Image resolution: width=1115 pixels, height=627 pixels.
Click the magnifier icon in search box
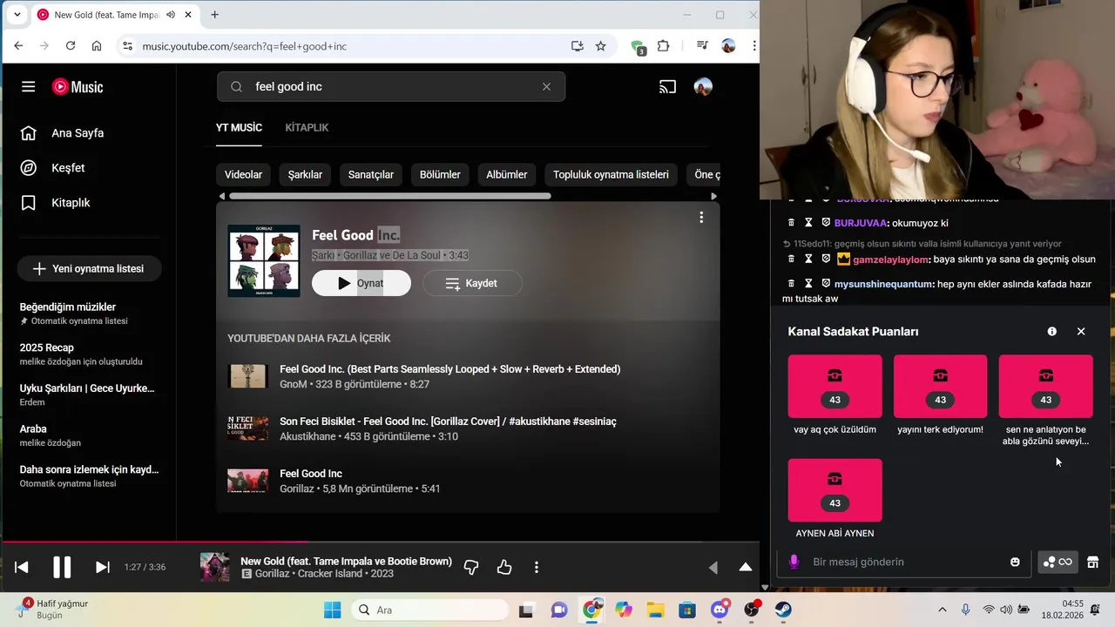coord(236,87)
